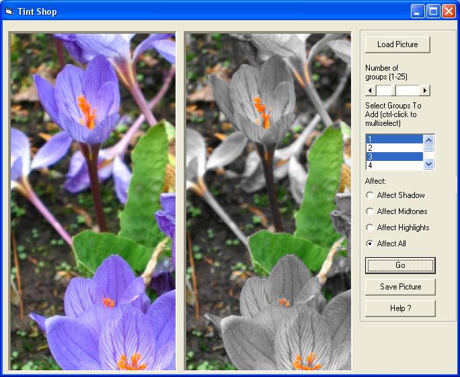
Task: Close the Tint Shop window
Action: coord(449,11)
